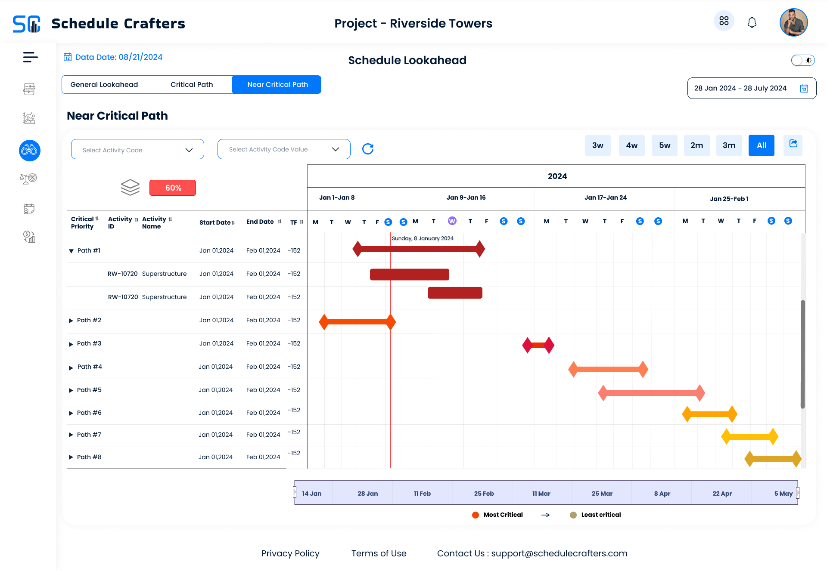
Task: Click the layers stack icon
Action: coord(130,188)
